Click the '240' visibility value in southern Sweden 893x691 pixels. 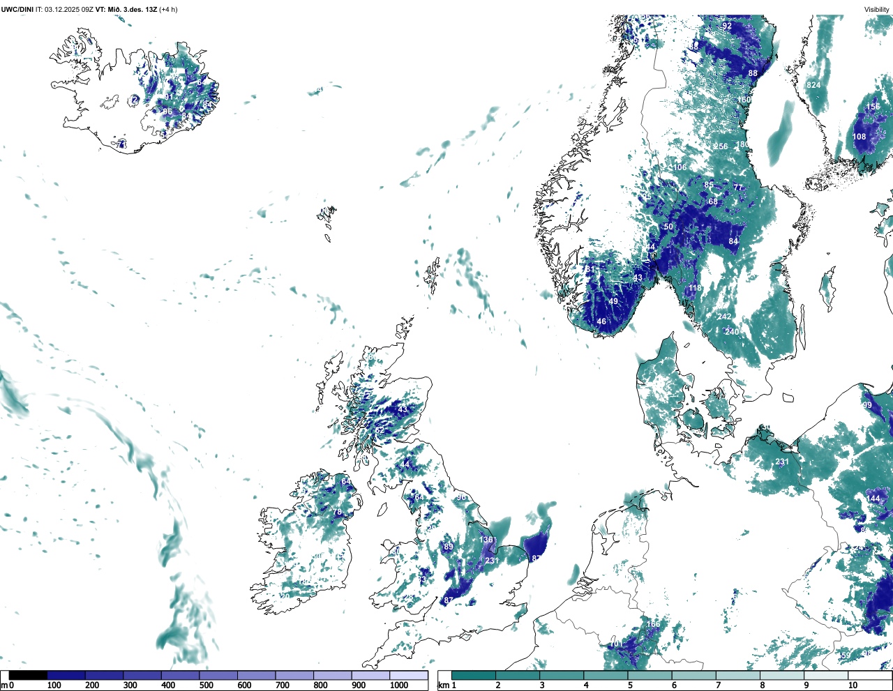[731, 332]
